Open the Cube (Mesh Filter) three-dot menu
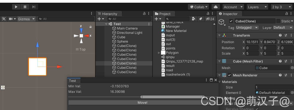294x110 pixels. click(x=291, y=61)
